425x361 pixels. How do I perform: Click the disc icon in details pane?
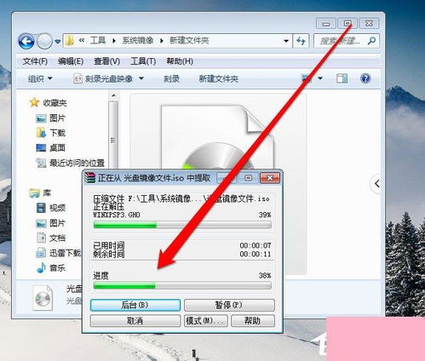[x=43, y=298]
